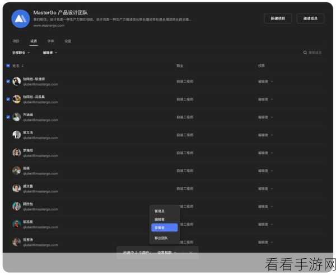Image resolution: width=336 pixels, height=275 pixels.
Task: Open the fourth member's 编辑者 permission dropdown
Action: [x=265, y=135]
